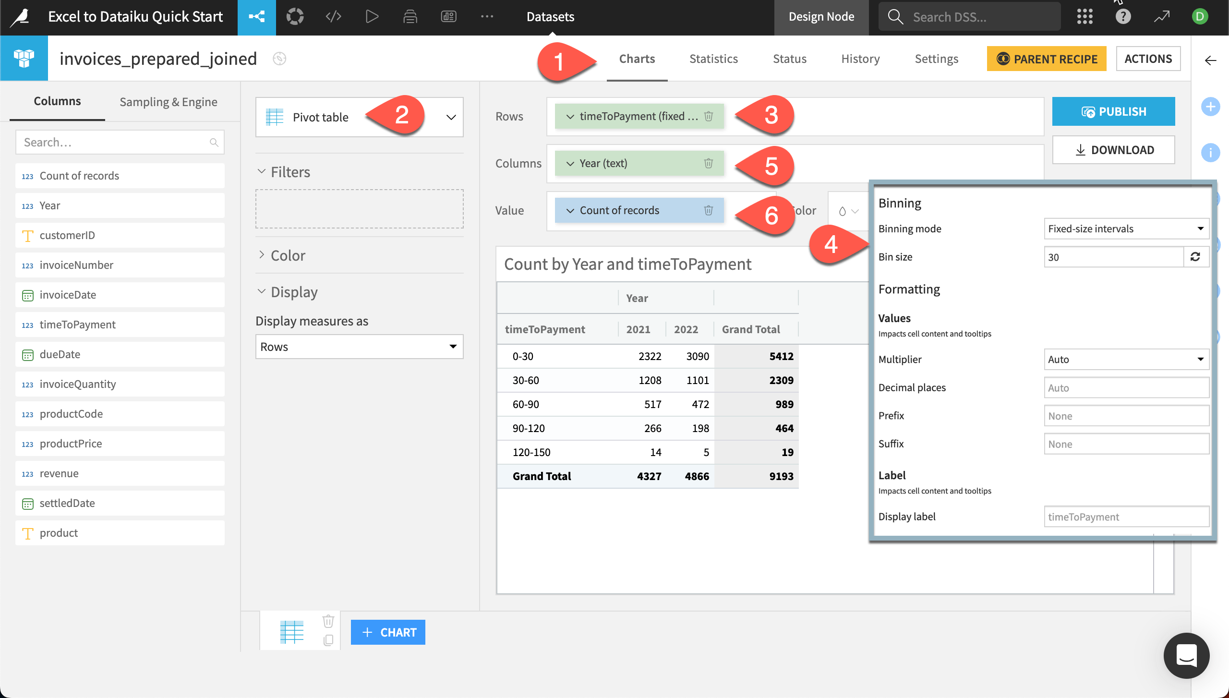Select the revenue column
1229x698 pixels.
click(x=120, y=473)
